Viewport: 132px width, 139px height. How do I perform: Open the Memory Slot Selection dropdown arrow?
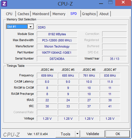coord(31,27)
